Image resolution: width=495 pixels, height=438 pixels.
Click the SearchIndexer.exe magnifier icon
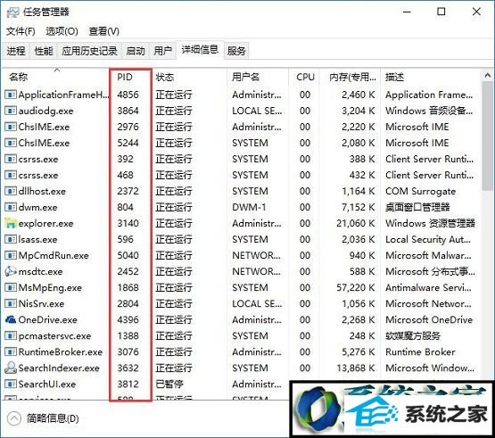pyautogui.click(x=11, y=368)
